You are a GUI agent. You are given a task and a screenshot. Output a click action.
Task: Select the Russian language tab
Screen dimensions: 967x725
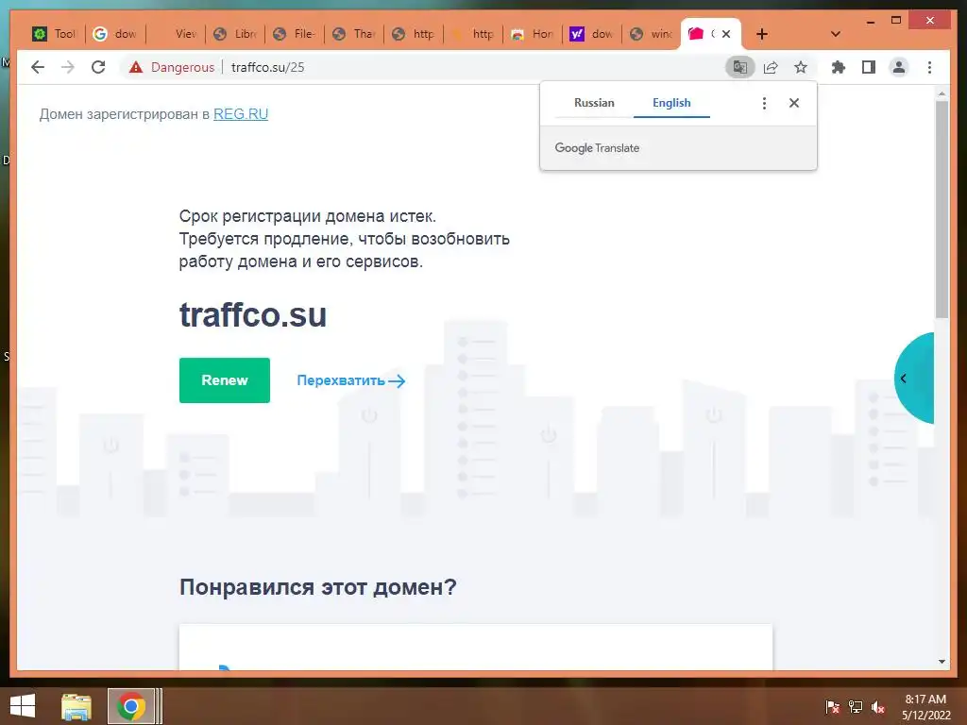(594, 103)
